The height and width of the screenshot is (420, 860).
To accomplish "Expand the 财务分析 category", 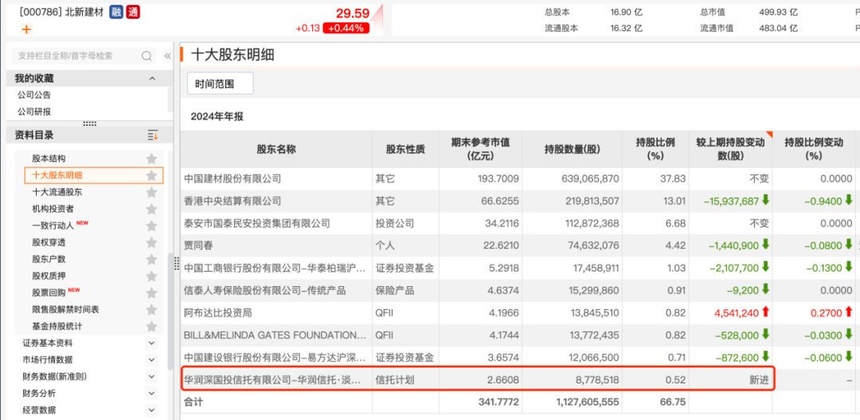I will (x=152, y=393).
